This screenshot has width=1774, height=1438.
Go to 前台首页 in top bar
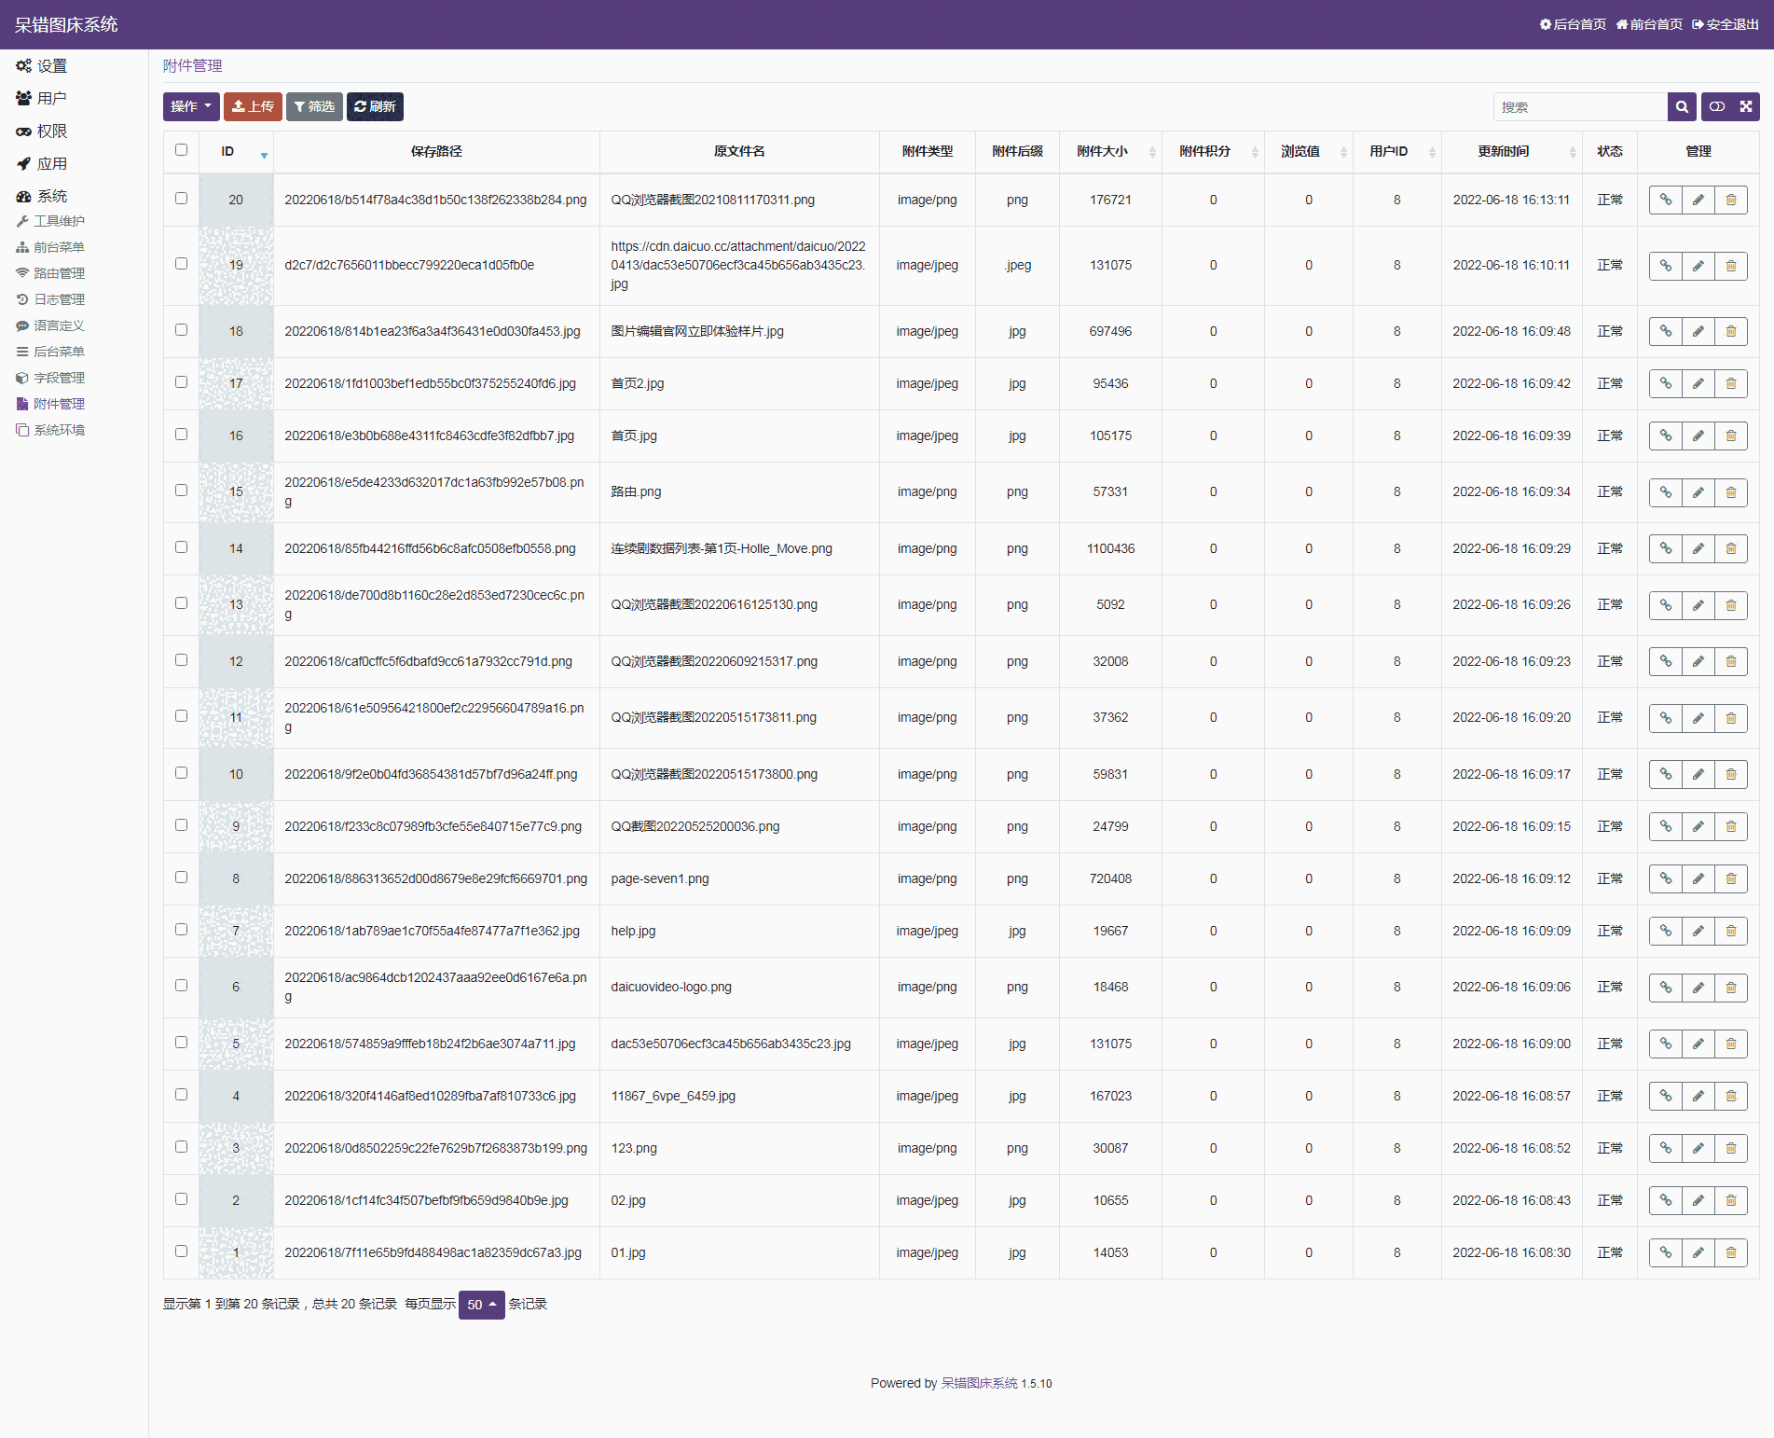point(1649,24)
